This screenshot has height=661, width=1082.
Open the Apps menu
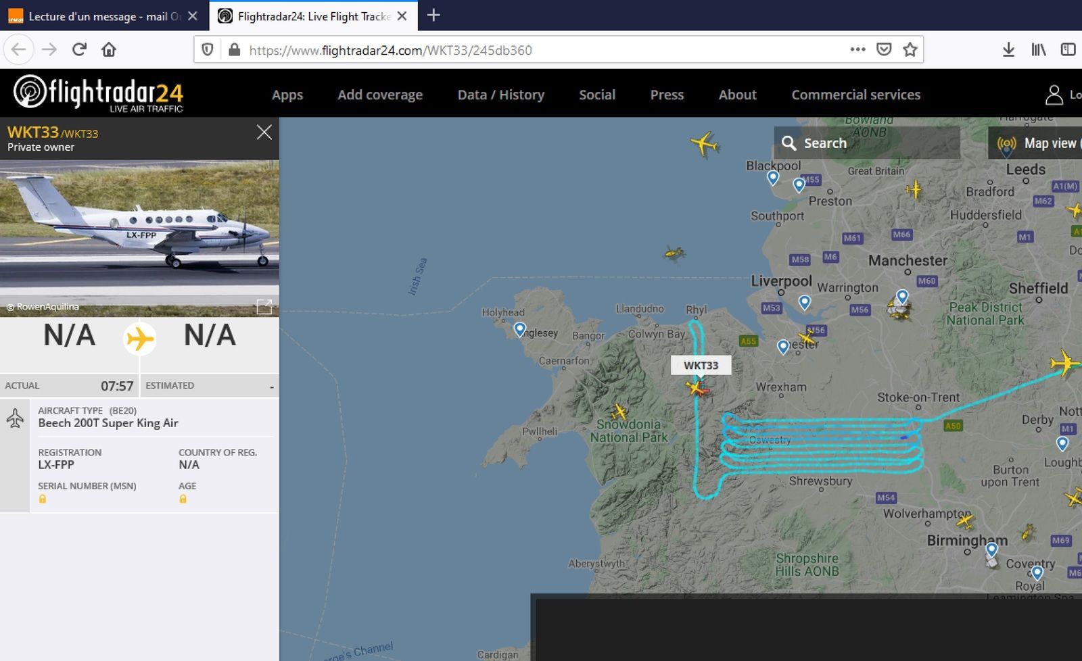click(287, 95)
